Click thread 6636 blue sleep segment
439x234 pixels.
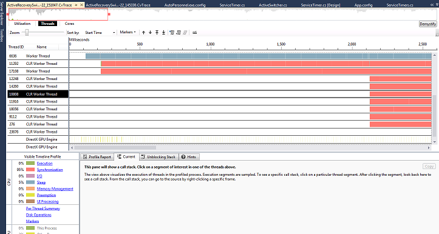point(259,56)
